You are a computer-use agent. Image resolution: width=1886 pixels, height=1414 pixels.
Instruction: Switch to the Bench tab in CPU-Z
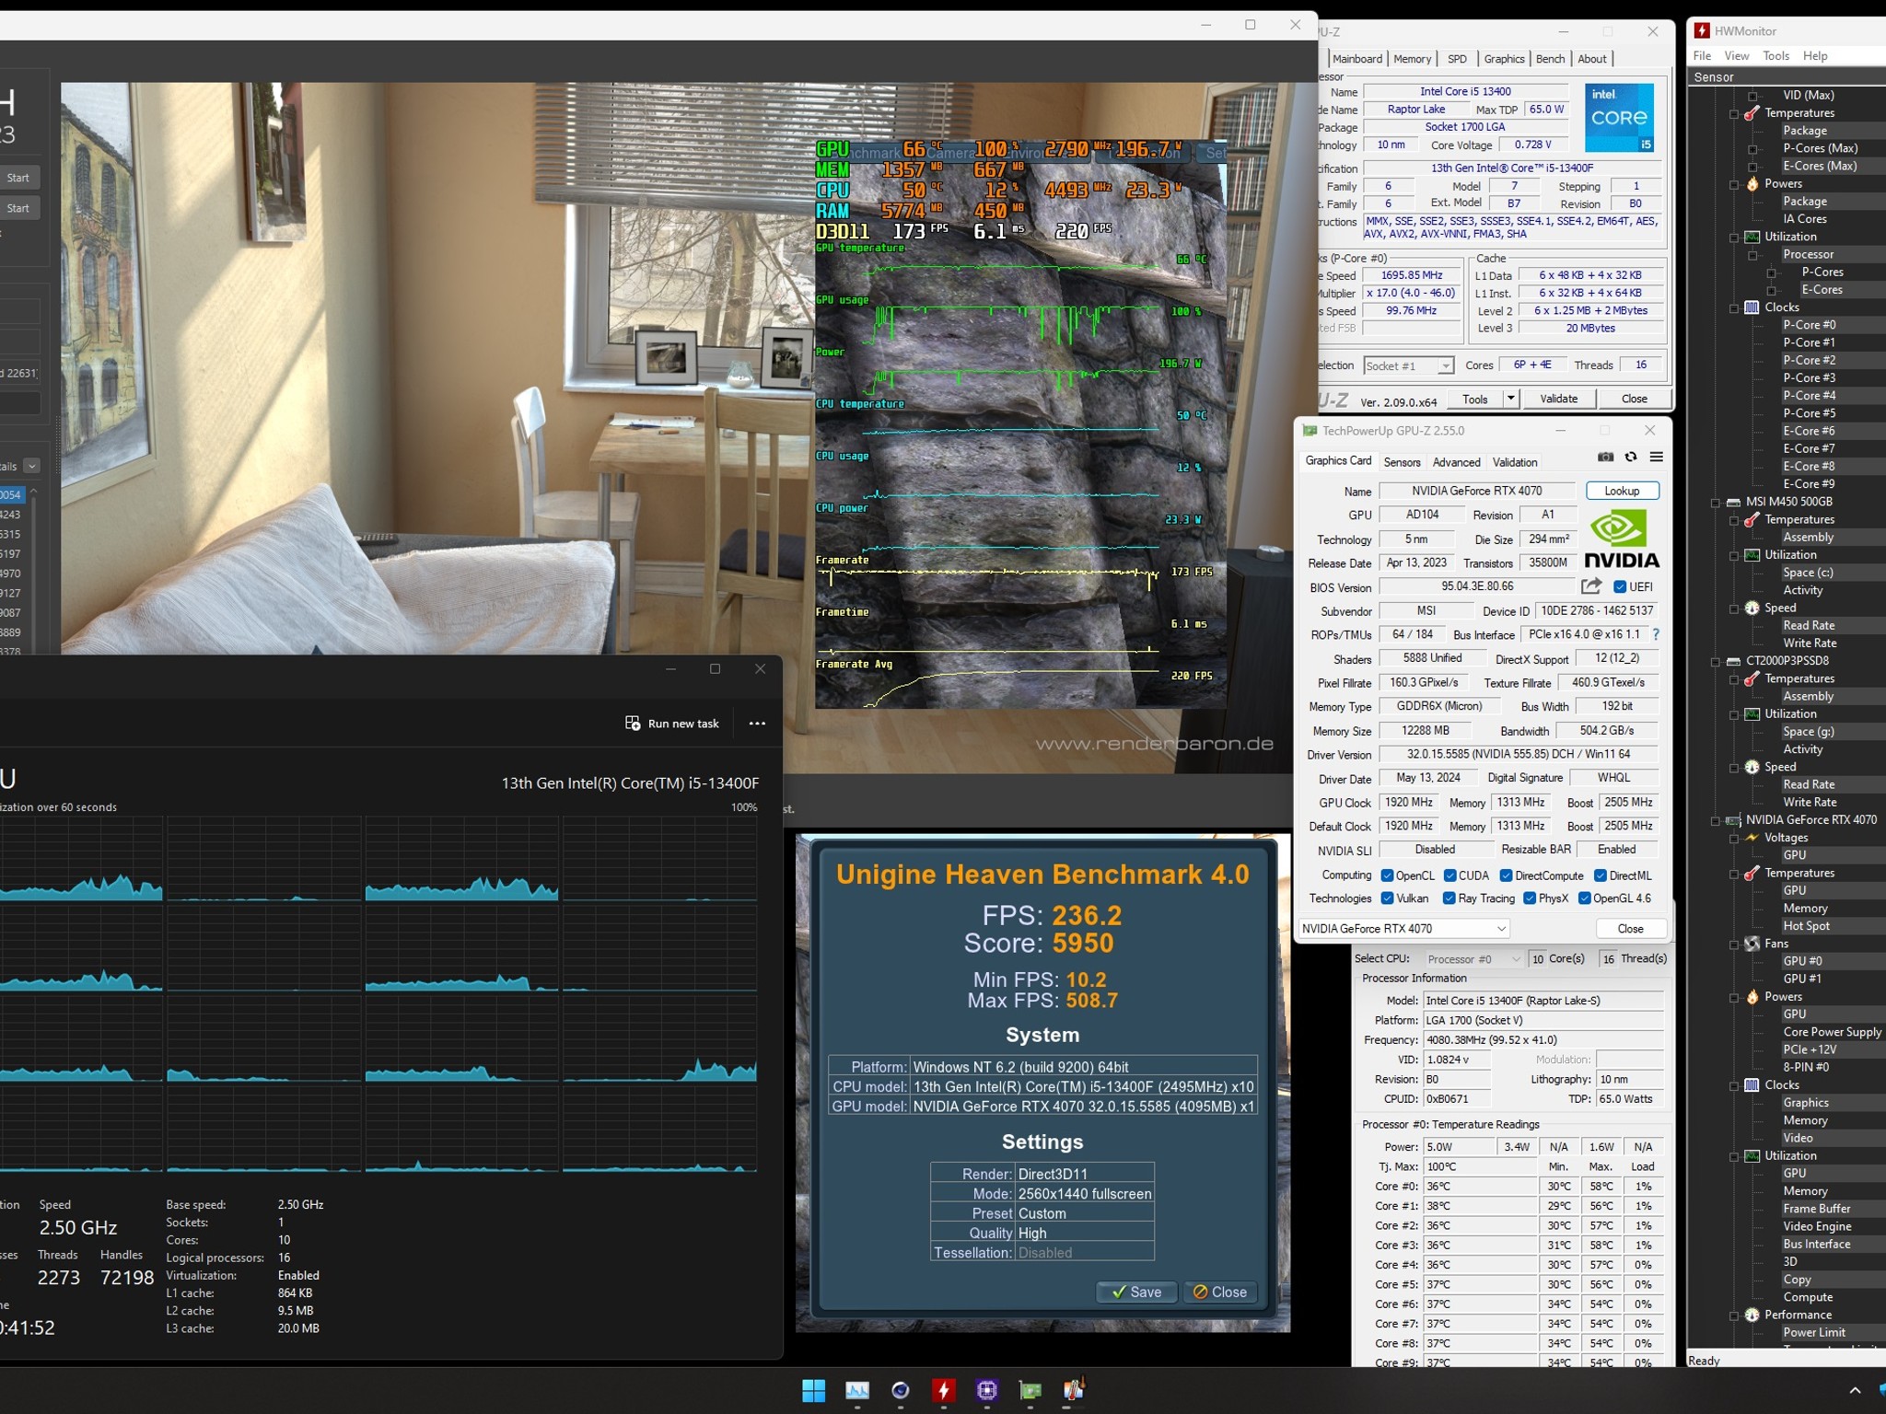click(1550, 59)
